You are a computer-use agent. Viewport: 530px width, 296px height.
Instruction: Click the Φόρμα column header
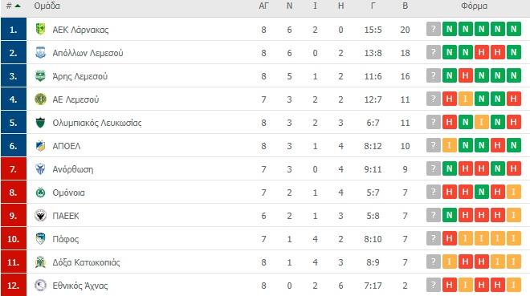click(x=474, y=6)
